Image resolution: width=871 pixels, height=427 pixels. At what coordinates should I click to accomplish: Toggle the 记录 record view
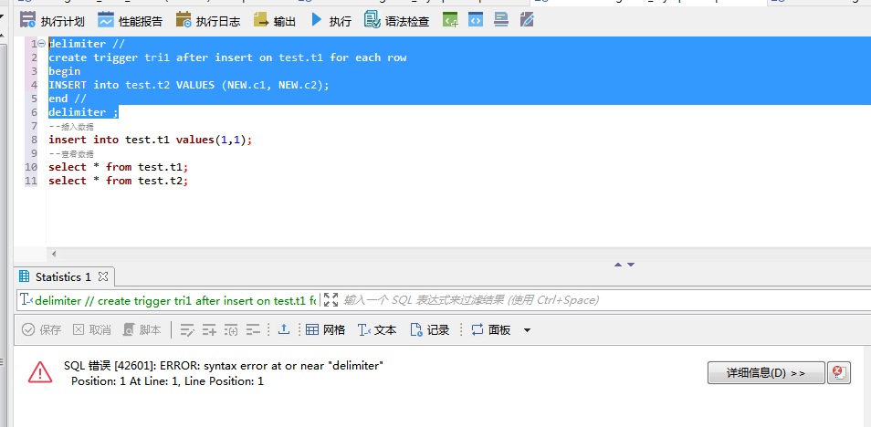(430, 330)
